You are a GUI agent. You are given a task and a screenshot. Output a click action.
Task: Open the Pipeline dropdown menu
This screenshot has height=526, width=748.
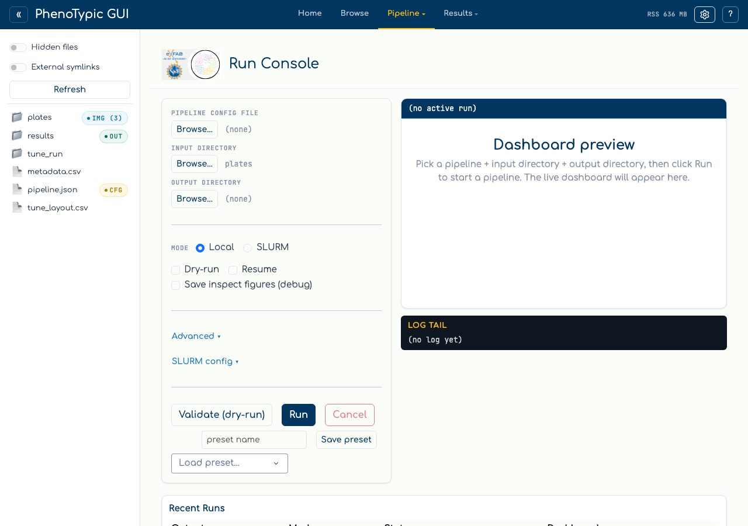click(x=406, y=14)
